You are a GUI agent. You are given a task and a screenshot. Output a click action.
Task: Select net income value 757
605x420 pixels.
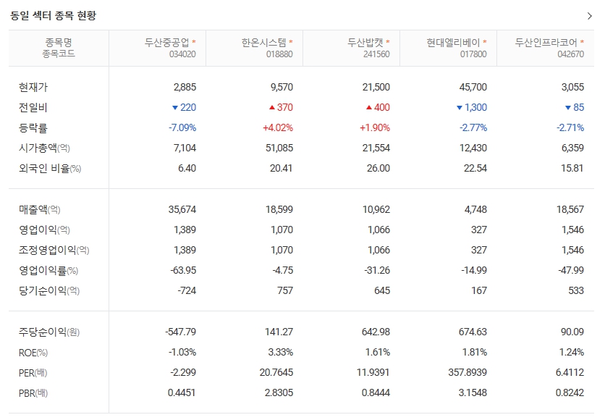pos(285,290)
